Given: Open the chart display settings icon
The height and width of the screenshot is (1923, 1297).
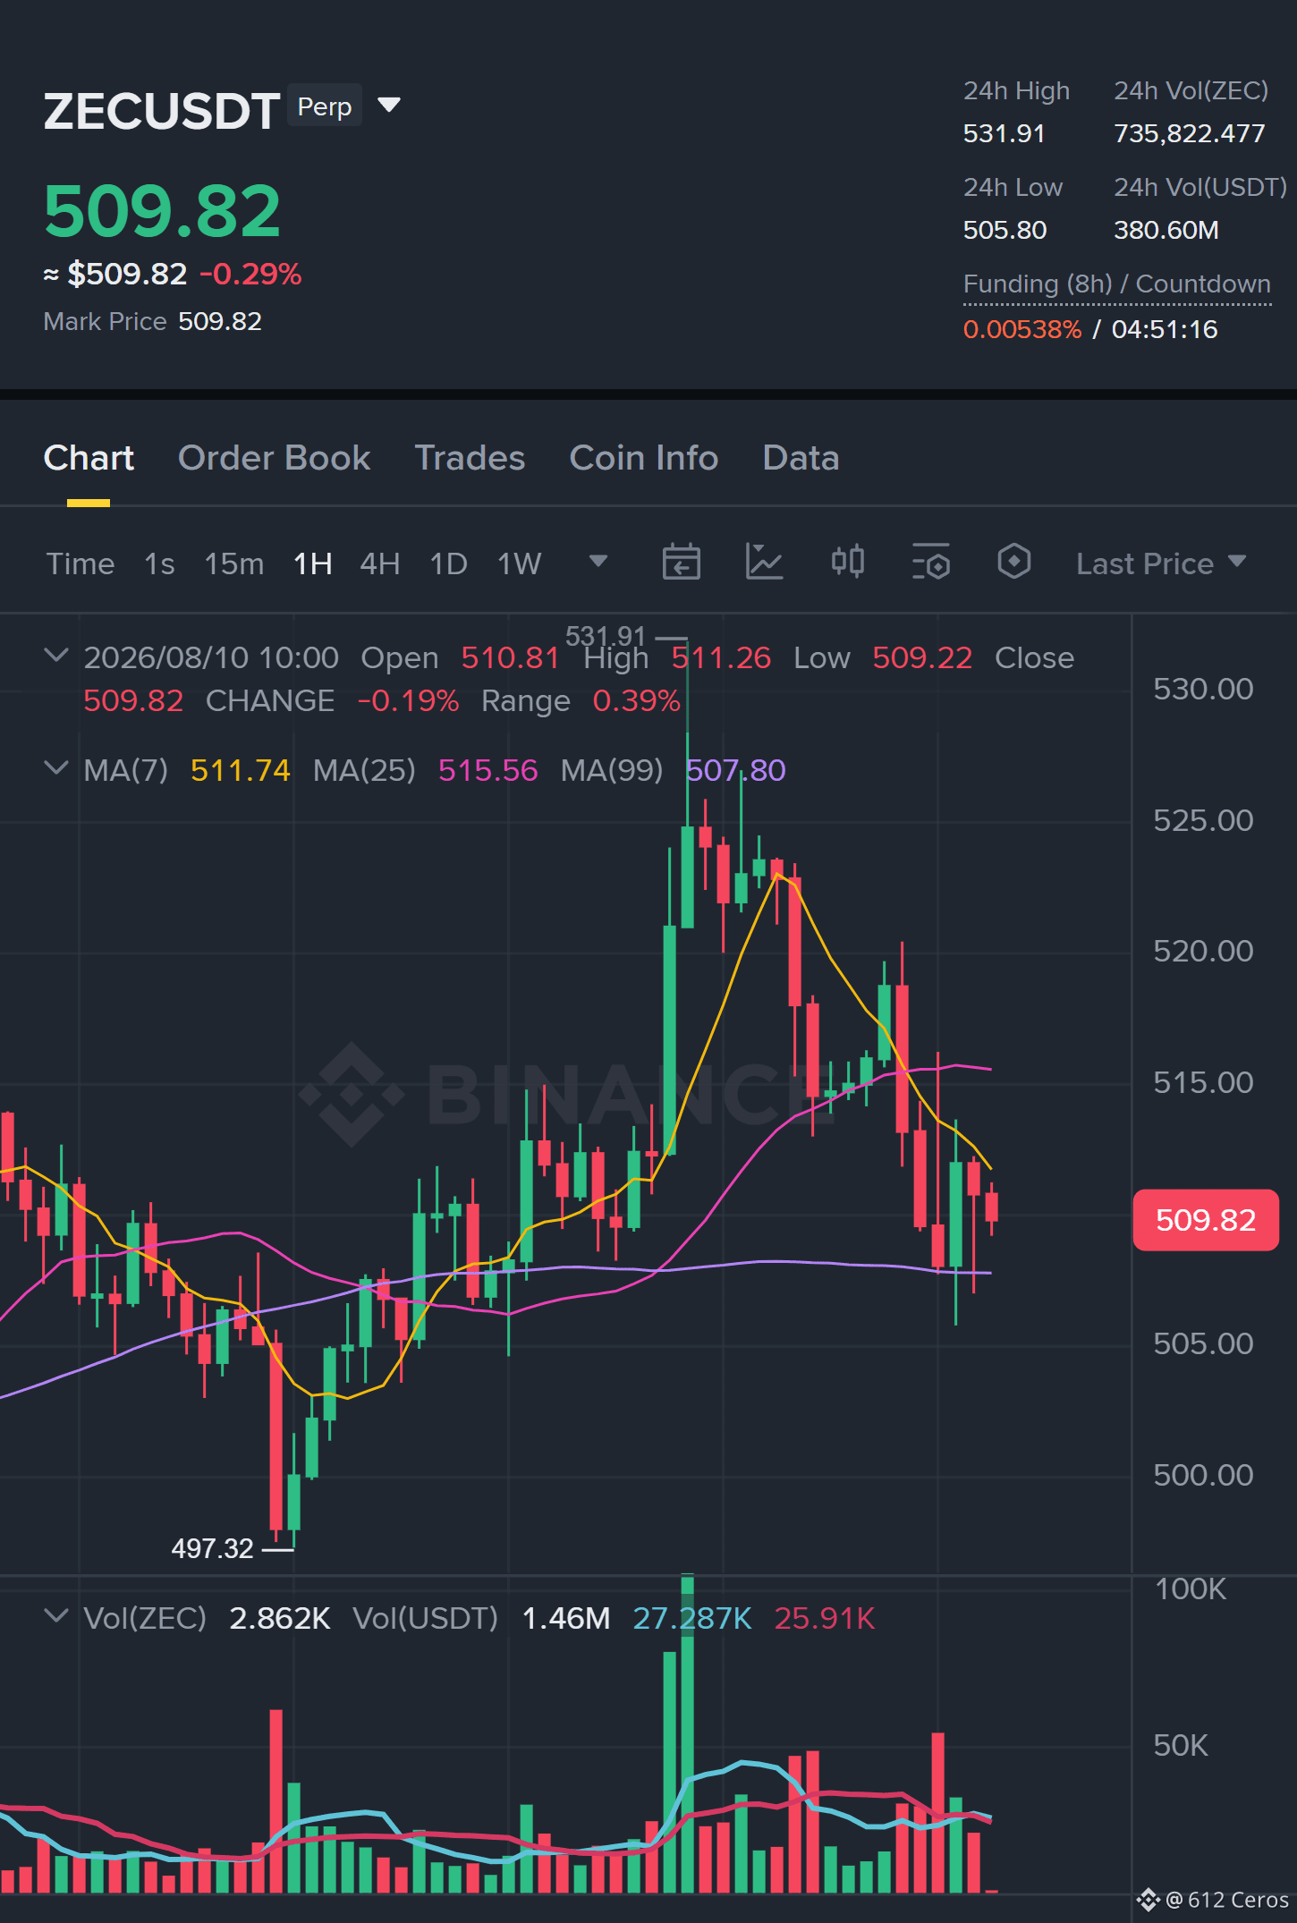Looking at the screenshot, I should pyautogui.click(x=930, y=563).
